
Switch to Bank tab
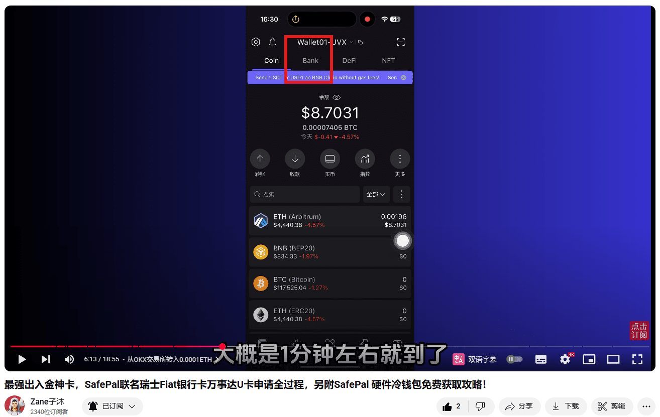[310, 61]
